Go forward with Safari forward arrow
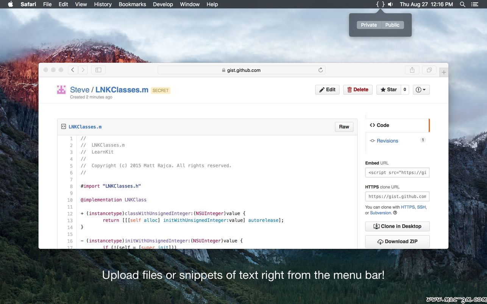 coord(83,70)
